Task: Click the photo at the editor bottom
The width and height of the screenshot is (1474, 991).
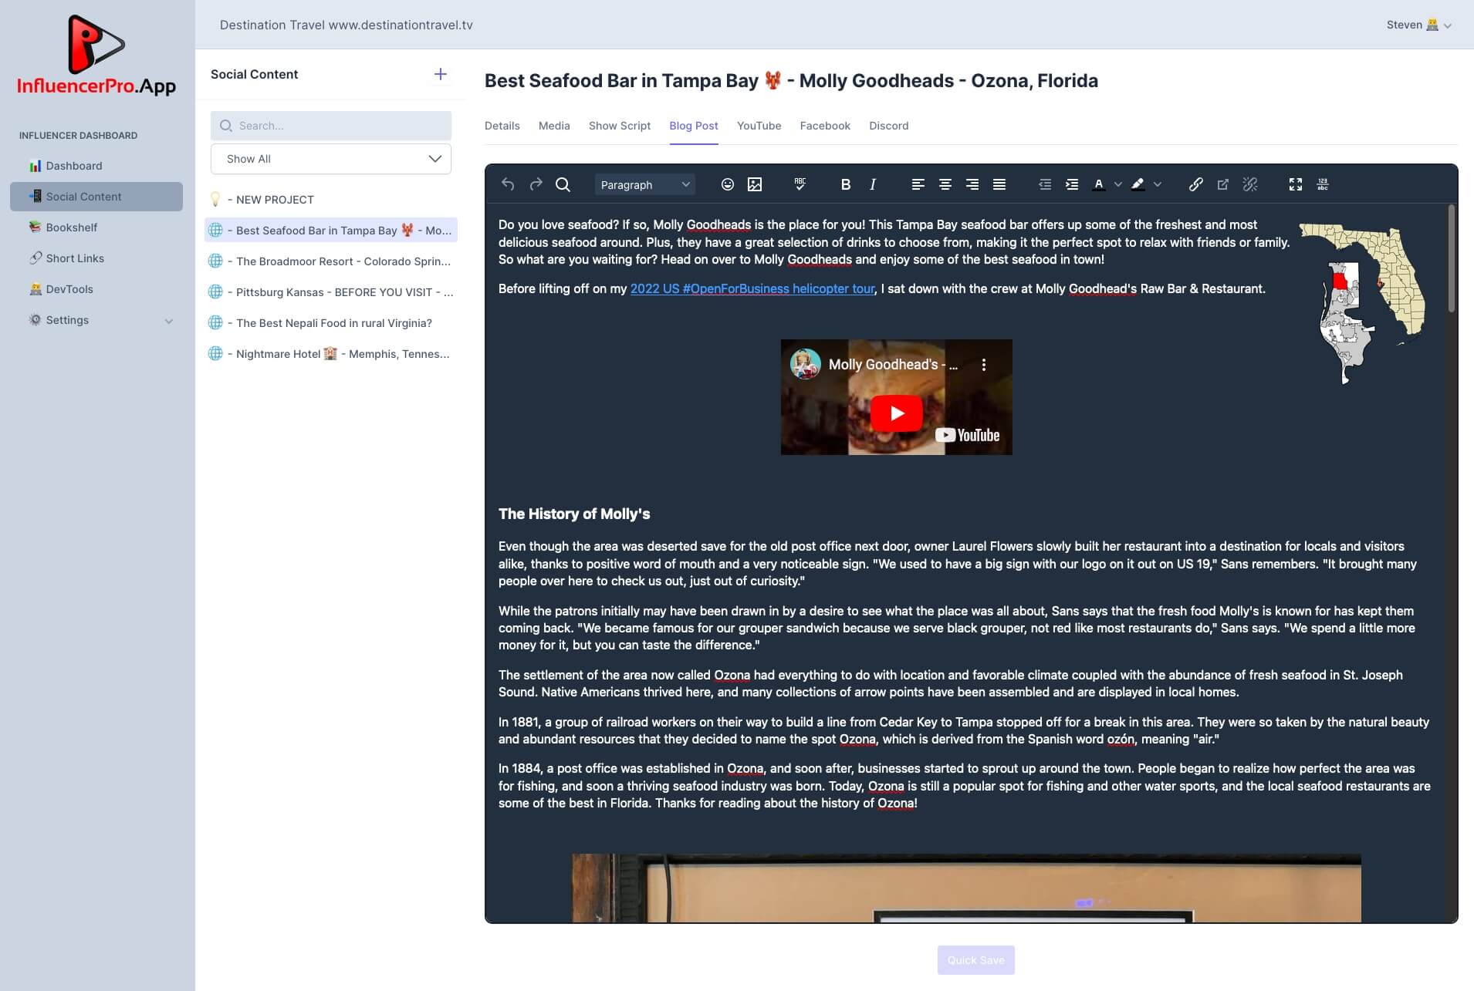Action: (966, 888)
